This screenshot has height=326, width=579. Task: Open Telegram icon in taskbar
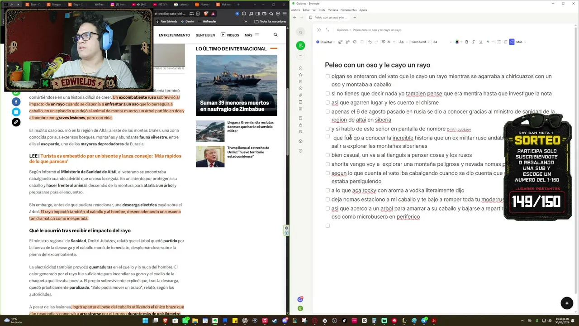pyautogui.click(x=424, y=321)
